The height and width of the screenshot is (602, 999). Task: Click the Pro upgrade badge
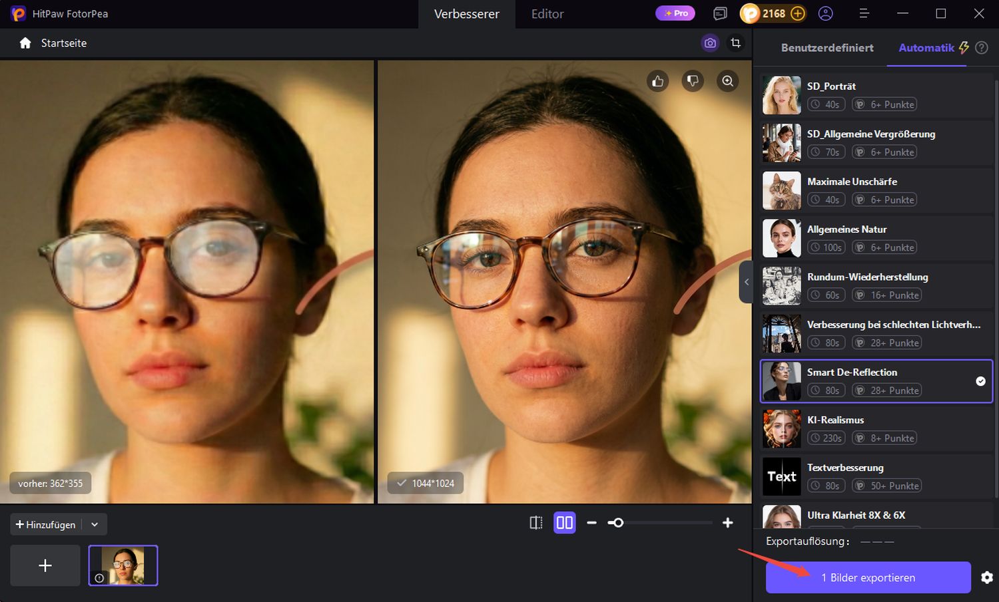click(675, 13)
